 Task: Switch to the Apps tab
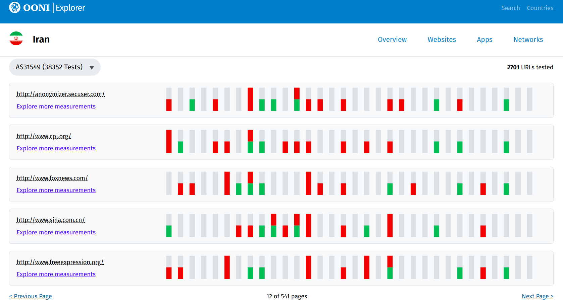[484, 40]
